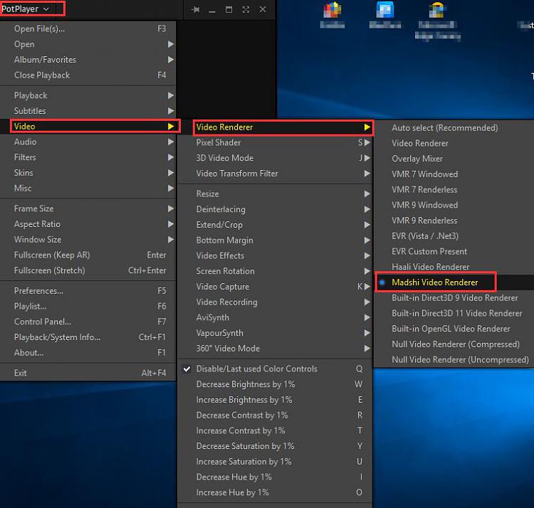Image resolution: width=534 pixels, height=508 pixels.
Task: Click Open File(s)... menu item
Action: 39,29
